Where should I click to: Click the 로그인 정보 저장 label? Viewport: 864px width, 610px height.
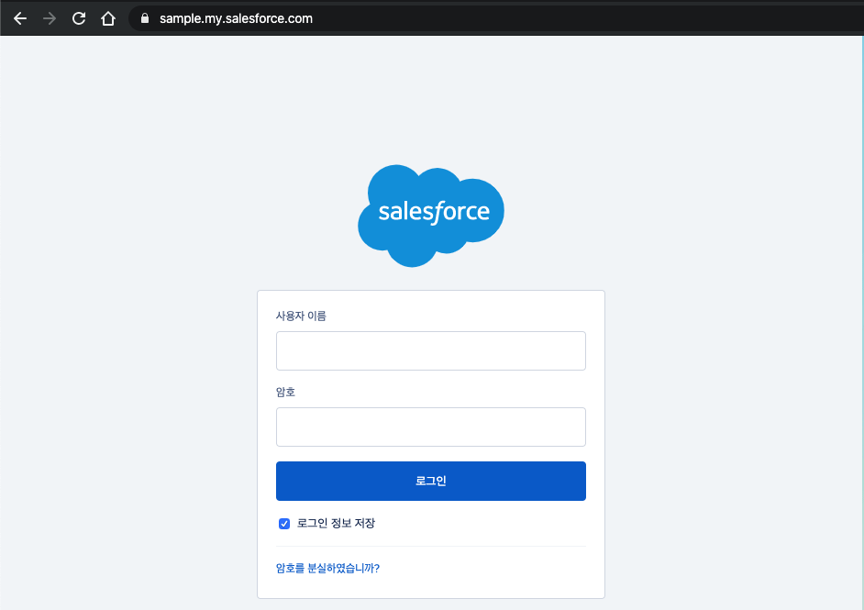coord(336,523)
